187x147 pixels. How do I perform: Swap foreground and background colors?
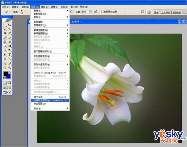point(10,72)
